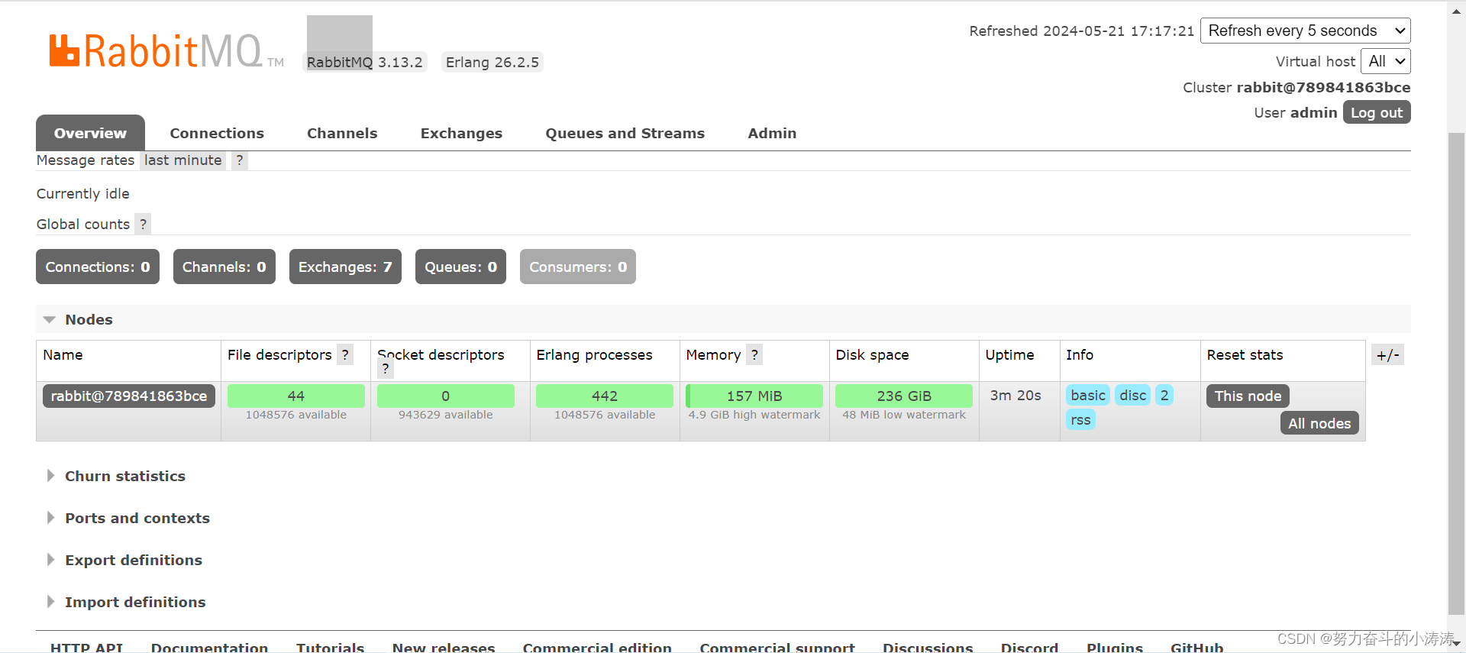Click the Channels: 0 count button

(224, 267)
